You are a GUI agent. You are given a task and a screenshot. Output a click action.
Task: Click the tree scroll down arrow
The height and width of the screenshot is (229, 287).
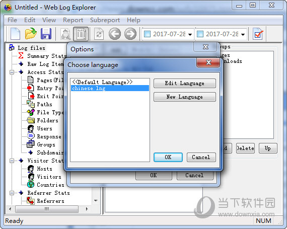tap(96, 201)
